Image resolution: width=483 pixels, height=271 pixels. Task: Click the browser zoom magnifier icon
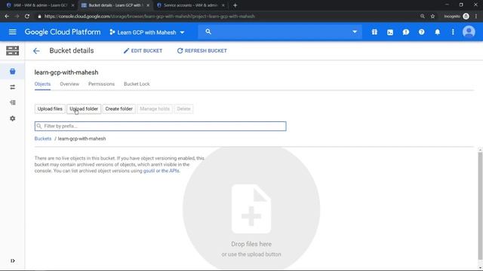tap(423, 17)
